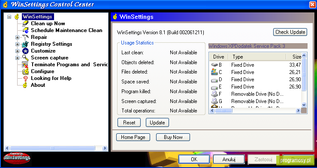This screenshot has height=168, width=317.
Task: Click the 'Total operations:' statistic label
Action: tap(138, 111)
